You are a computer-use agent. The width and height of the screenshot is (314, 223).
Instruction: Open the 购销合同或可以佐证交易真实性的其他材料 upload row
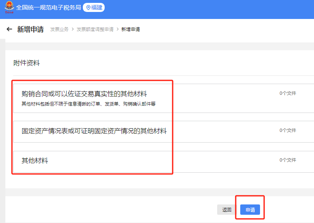tap(164, 98)
